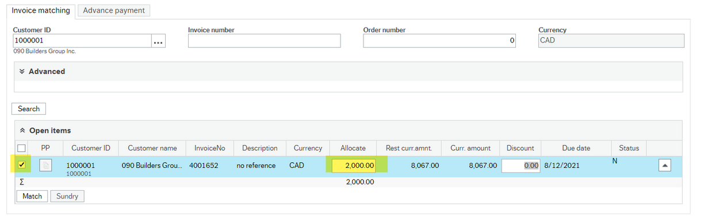Click the Discount field showing 0.00

[x=521, y=166]
